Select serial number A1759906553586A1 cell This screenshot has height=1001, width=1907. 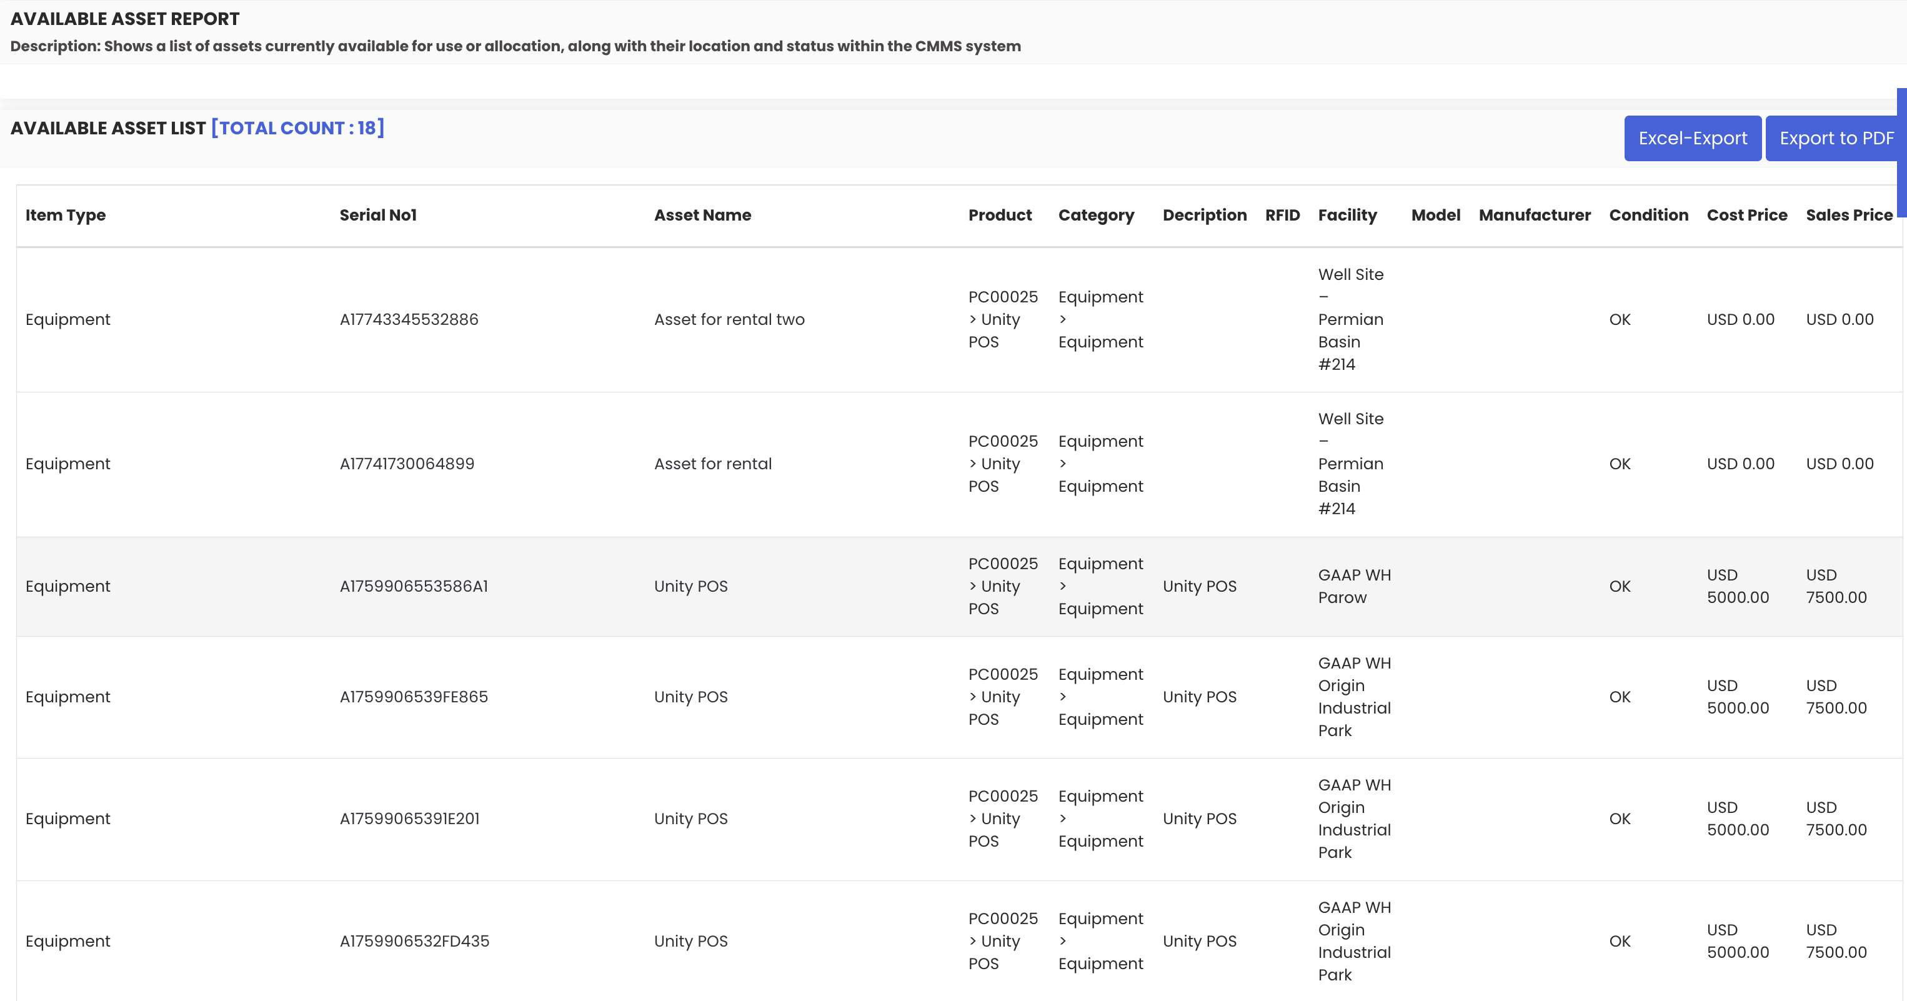click(x=413, y=586)
